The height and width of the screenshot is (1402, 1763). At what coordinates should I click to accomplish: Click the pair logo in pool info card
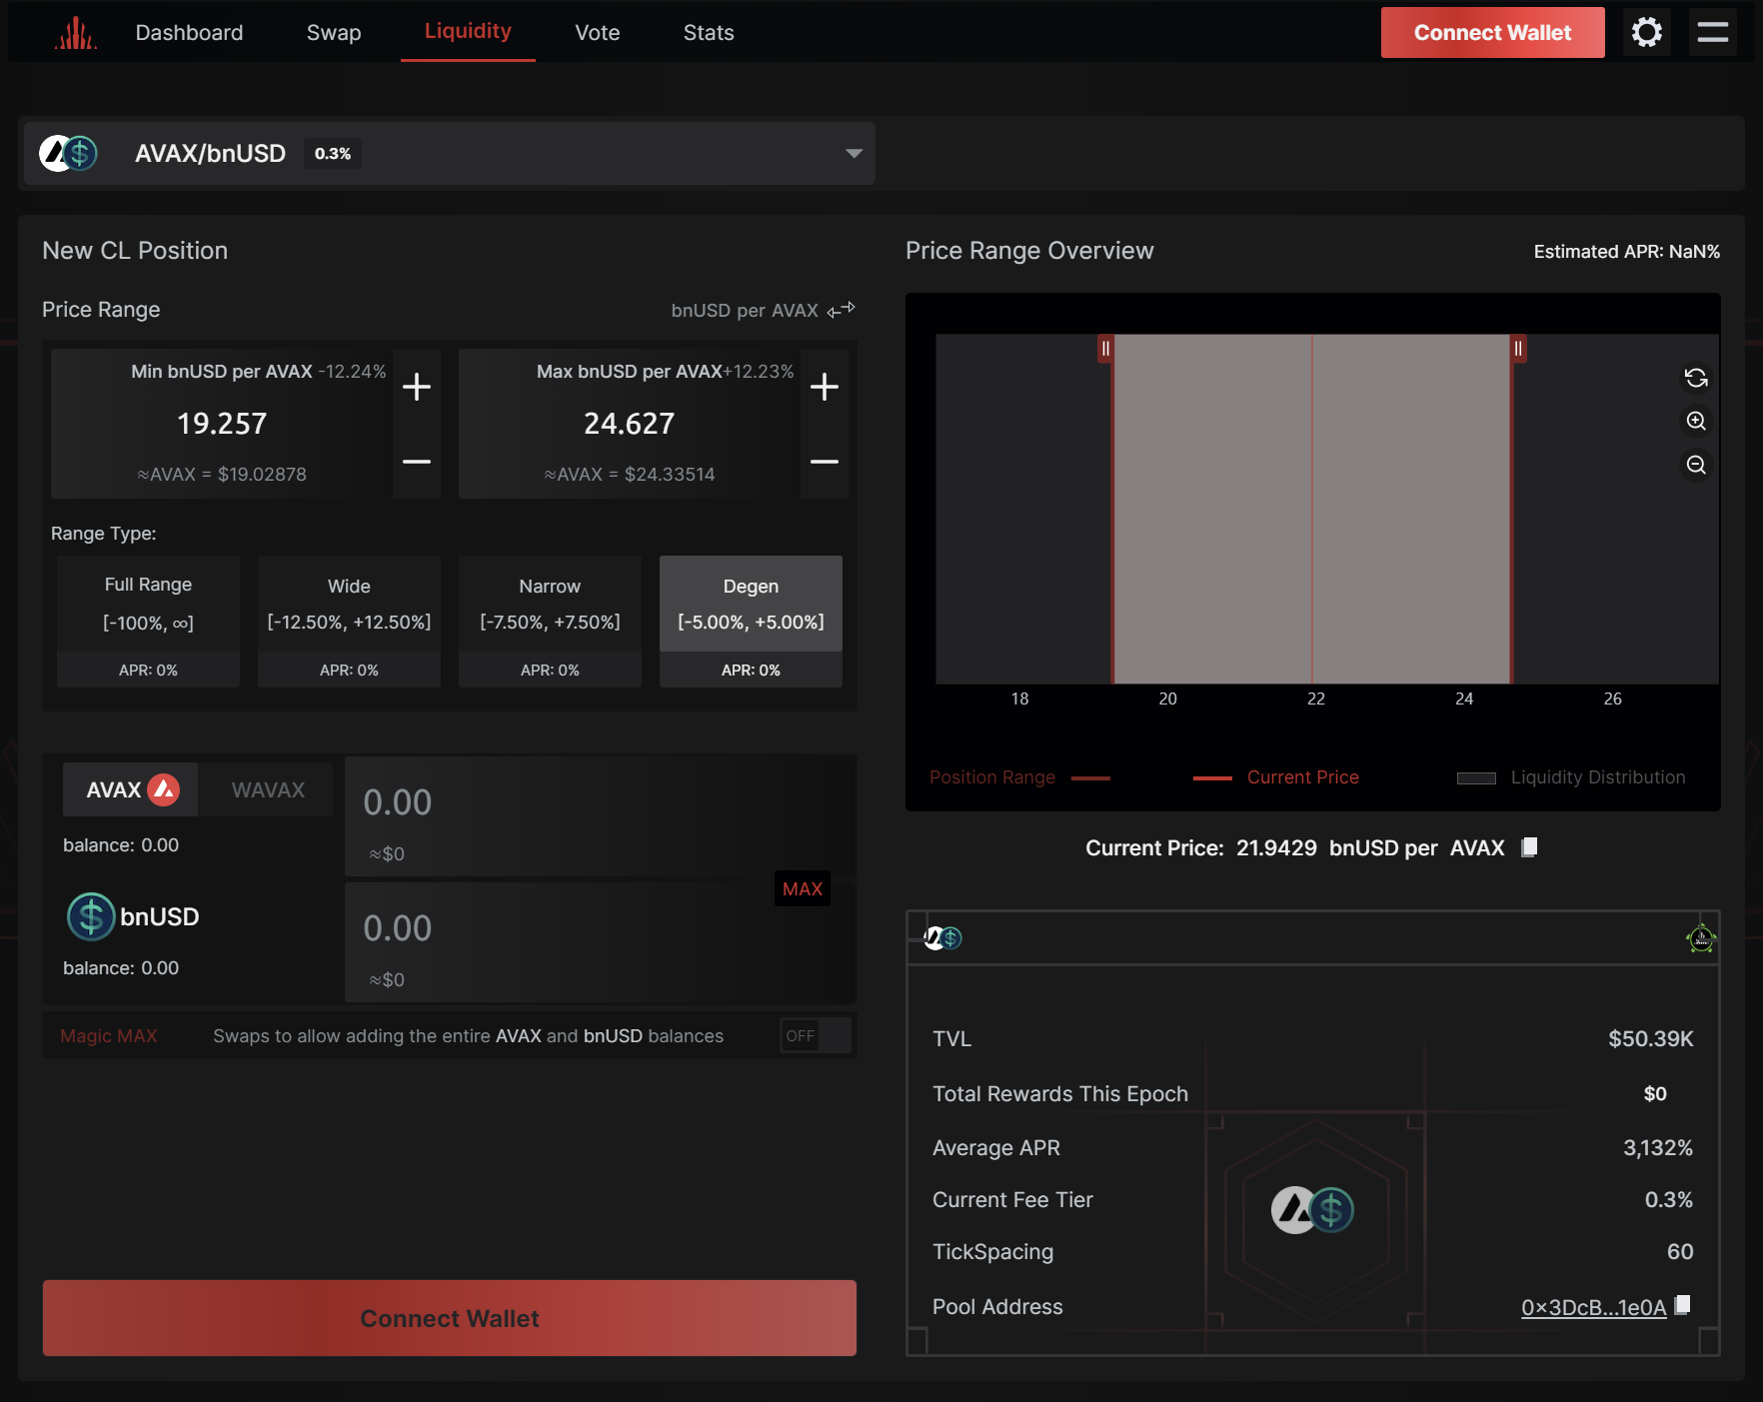(x=1312, y=1210)
